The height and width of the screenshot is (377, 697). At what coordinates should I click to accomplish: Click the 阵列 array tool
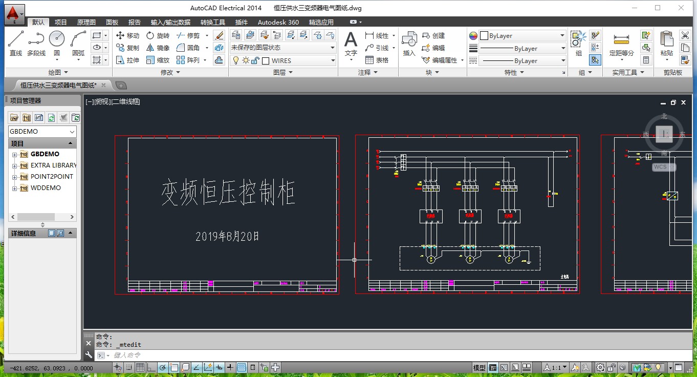tap(188, 60)
